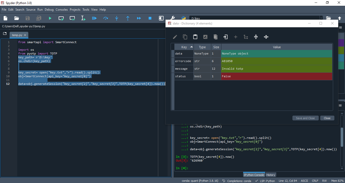Insert item plus icon in data dialog
This screenshot has width=345, height=183.
[236, 37]
